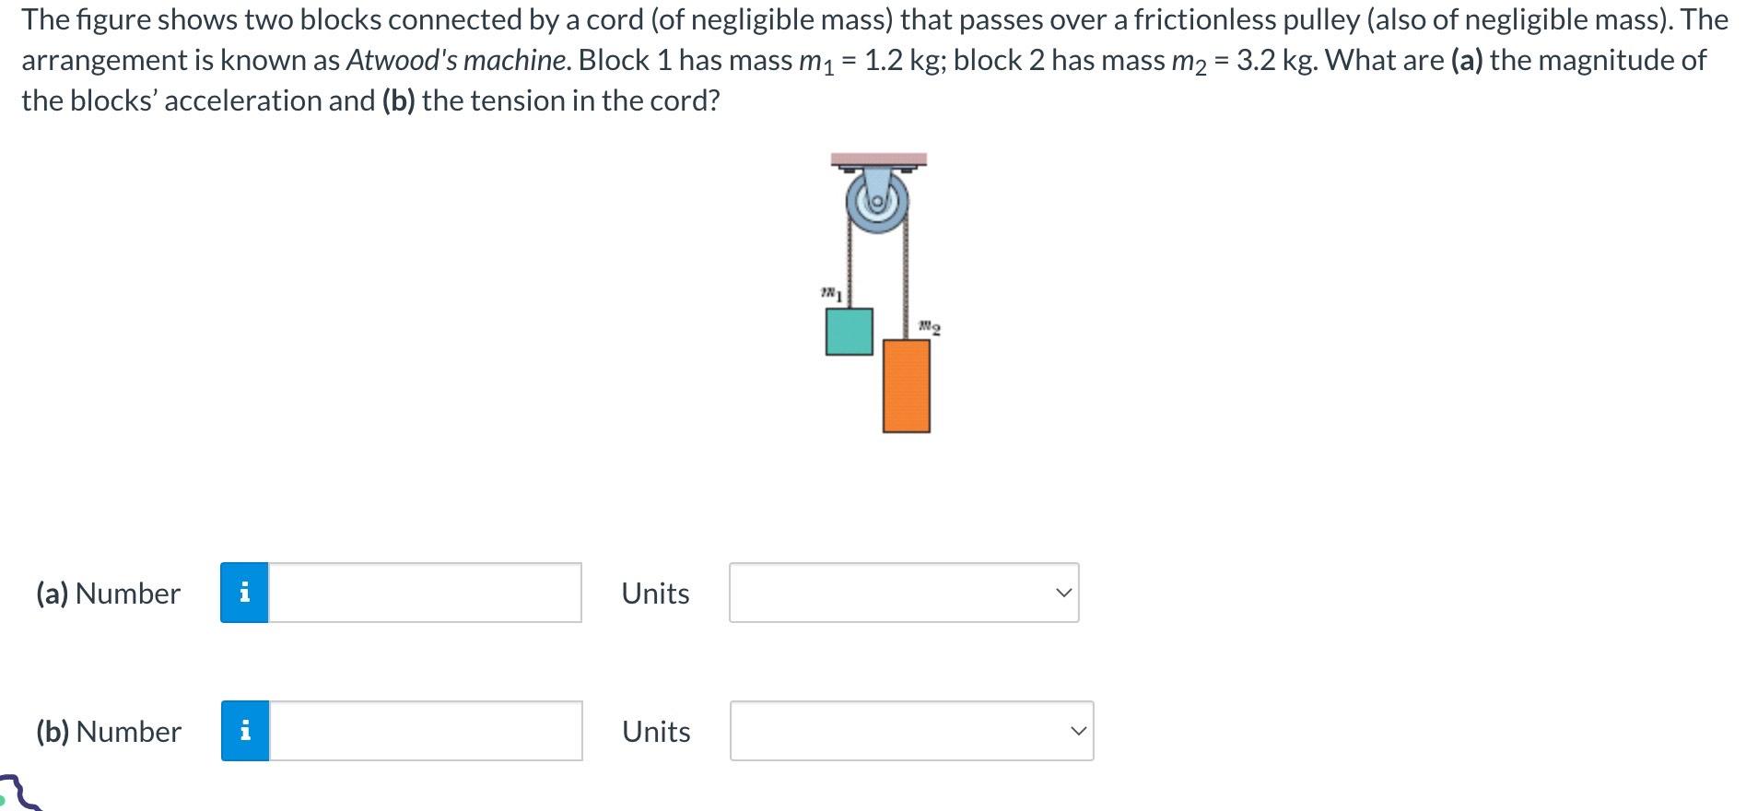Click the info icon beside (a) Number

click(x=244, y=594)
